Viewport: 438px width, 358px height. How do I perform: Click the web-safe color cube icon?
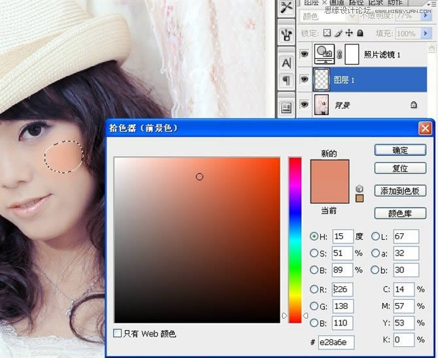[359, 188]
